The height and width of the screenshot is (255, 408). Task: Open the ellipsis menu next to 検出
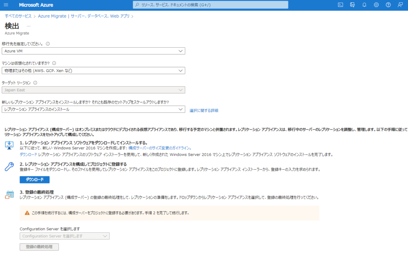29,26
